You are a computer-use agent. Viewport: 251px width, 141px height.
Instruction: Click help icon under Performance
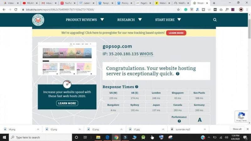pyautogui.click(x=179, y=121)
